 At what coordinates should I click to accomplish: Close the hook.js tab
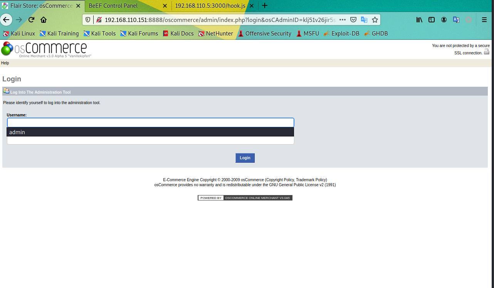click(252, 6)
